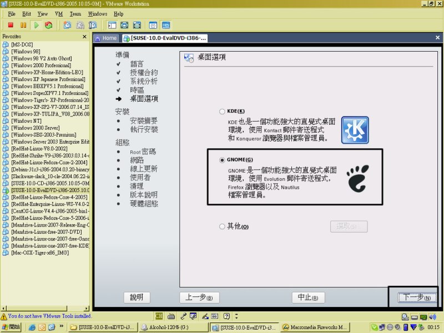Click the 'Root 密碼' step in installer sidebar

click(x=143, y=152)
